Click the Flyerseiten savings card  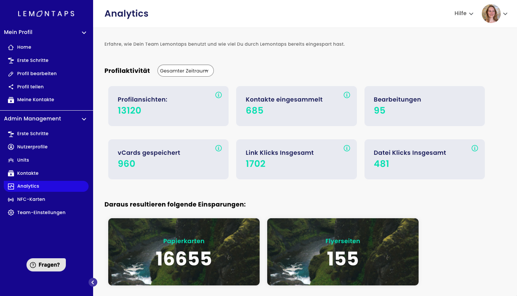point(343,252)
